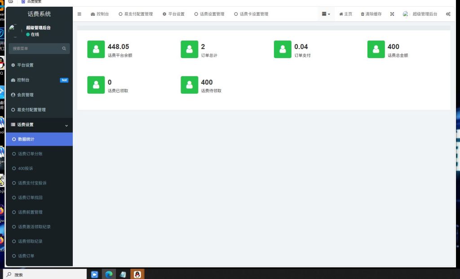Viewport: 460px width, 279px height.
Task: Open the notepad-style app in taskbar
Action: pos(123,274)
